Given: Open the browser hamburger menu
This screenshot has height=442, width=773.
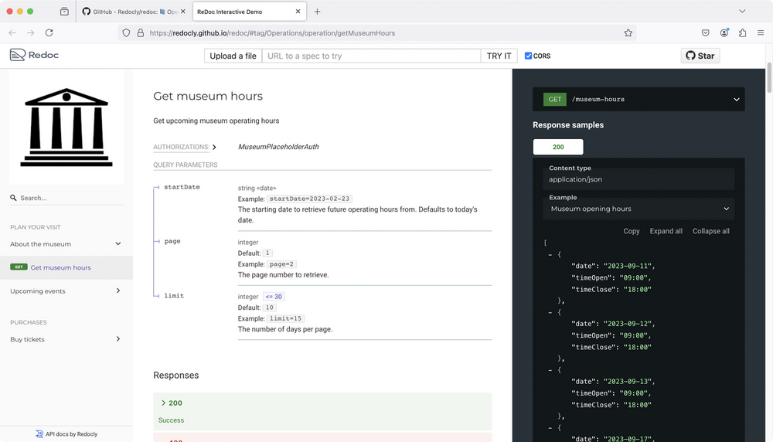Looking at the screenshot, I should coord(761,33).
